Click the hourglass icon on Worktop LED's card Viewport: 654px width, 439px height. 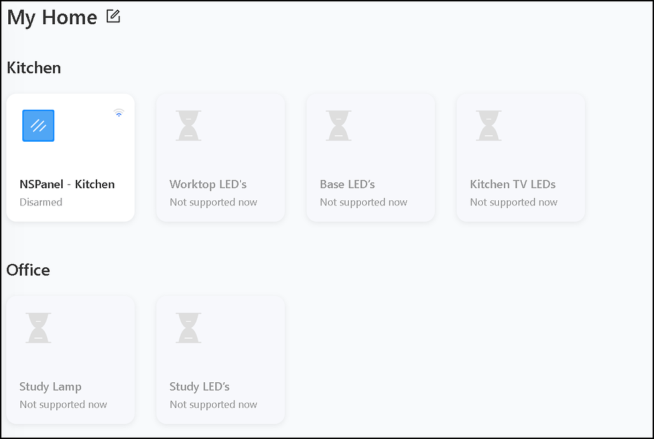188,126
